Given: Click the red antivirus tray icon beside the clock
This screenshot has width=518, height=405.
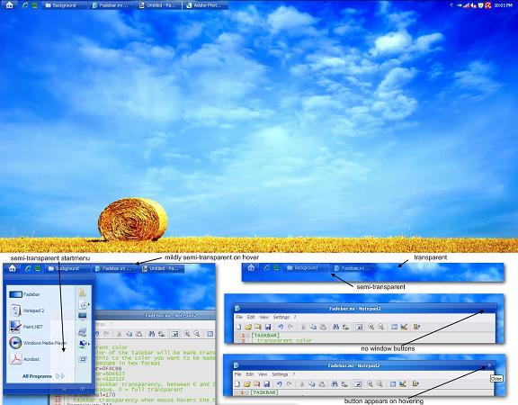Looking at the screenshot, I should click(488, 5).
